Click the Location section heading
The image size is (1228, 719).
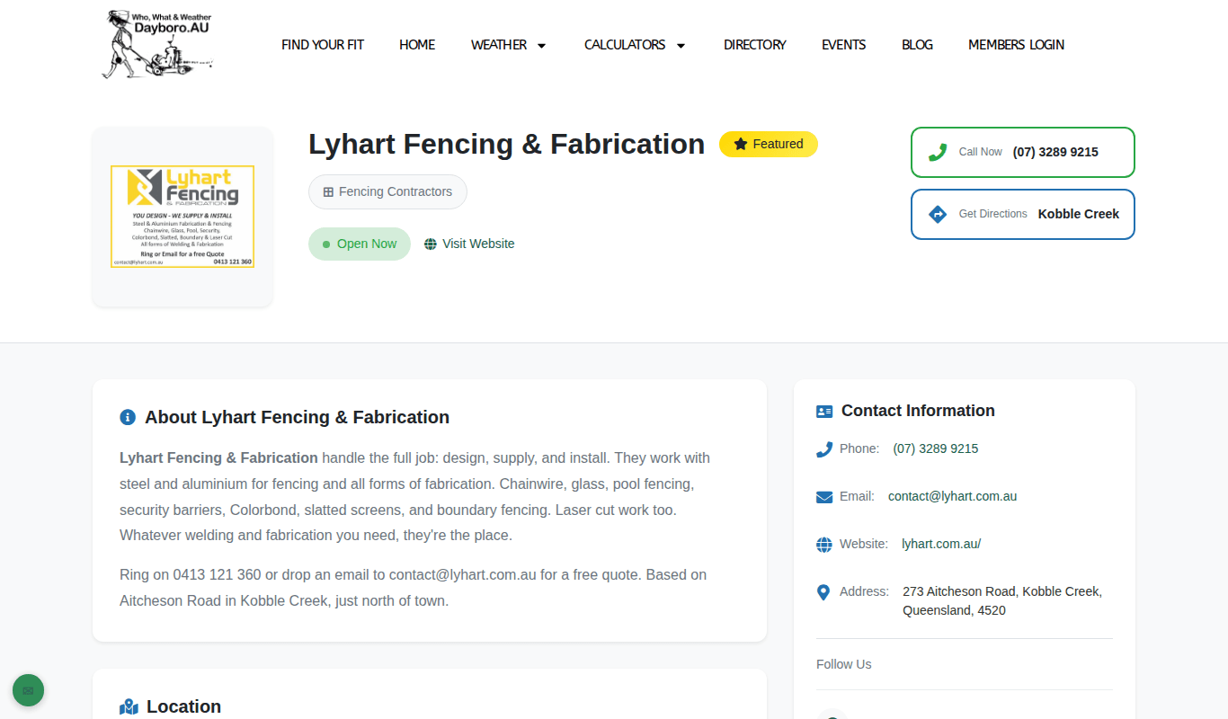pyautogui.click(x=183, y=706)
